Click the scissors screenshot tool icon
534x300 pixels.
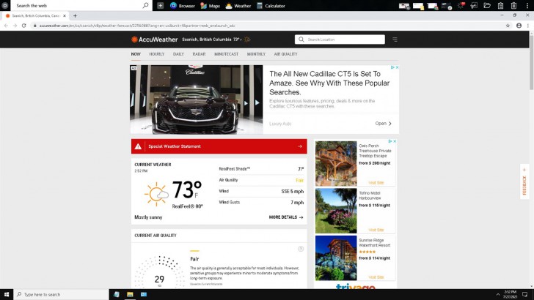pos(474,5)
